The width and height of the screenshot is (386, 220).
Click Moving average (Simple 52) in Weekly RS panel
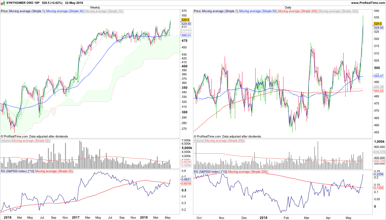(x=54, y=171)
